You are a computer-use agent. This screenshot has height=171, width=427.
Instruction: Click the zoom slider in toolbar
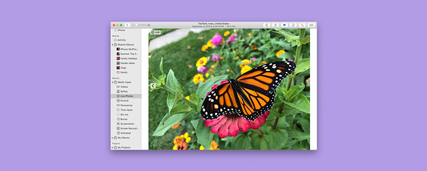tap(142, 25)
